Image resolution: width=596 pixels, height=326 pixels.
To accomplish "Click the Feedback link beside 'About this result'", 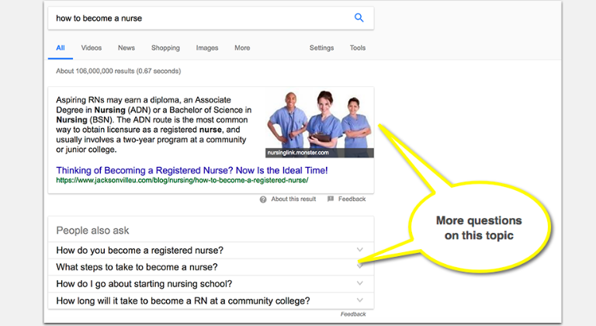I will point(352,199).
